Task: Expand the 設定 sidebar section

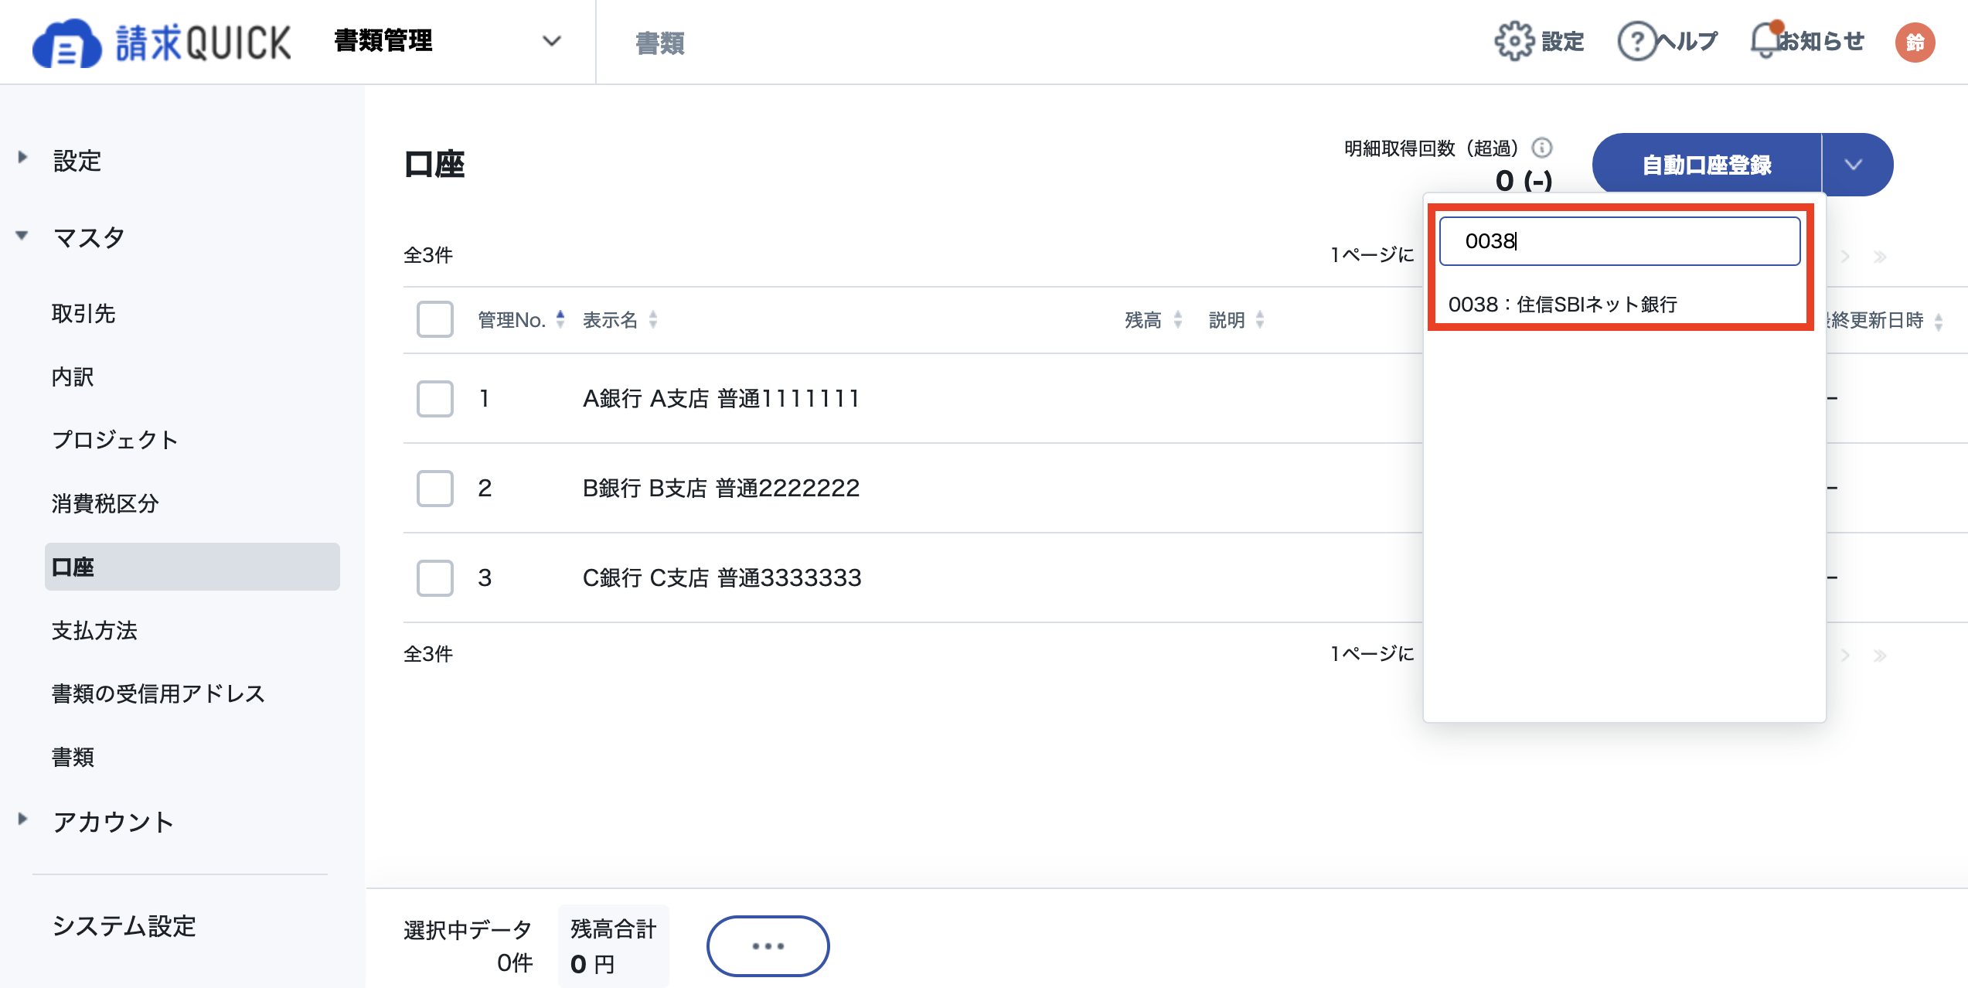Action: 22,158
